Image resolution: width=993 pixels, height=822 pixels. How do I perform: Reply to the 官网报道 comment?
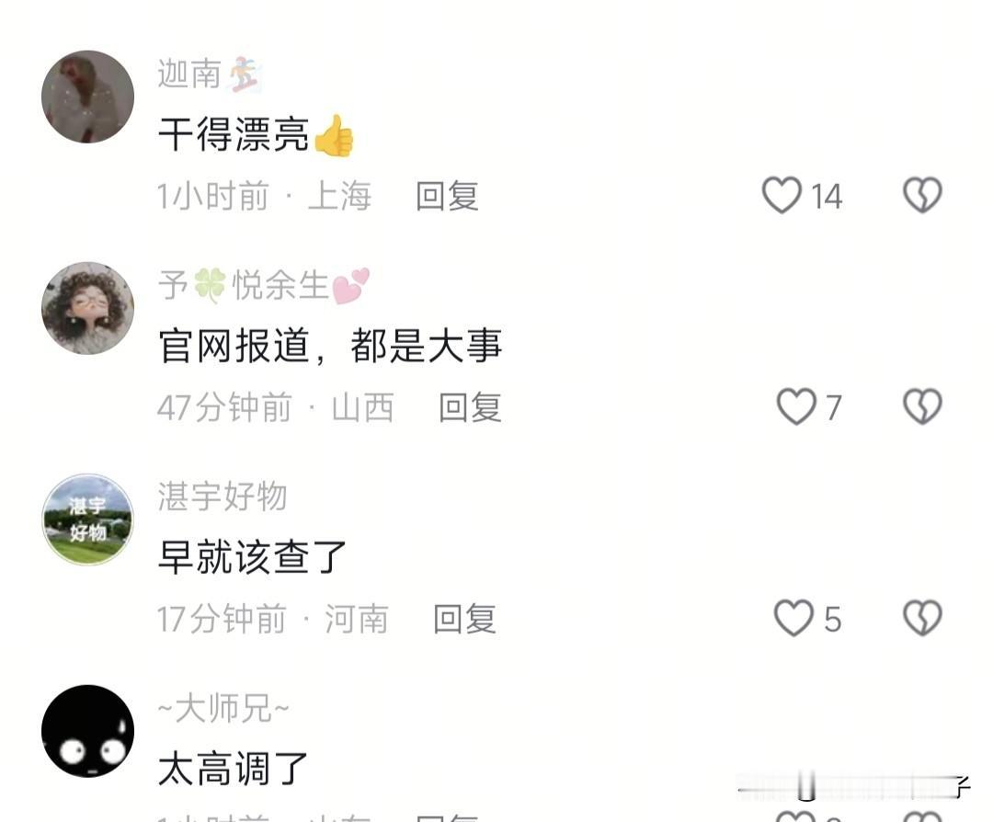tap(470, 406)
